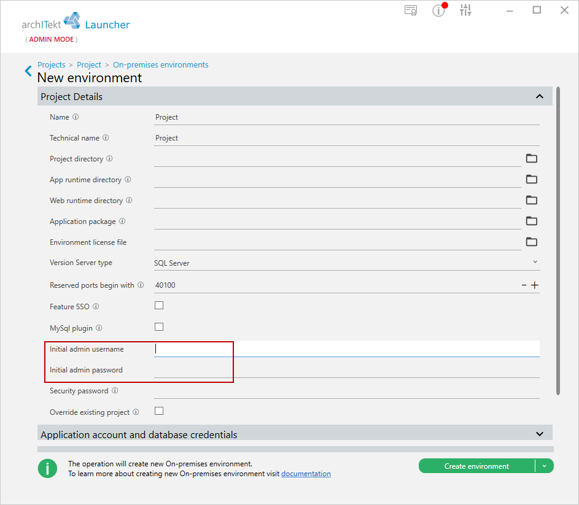Show info tooltip for Reserved ports
The image size is (579, 505).
tap(141, 285)
